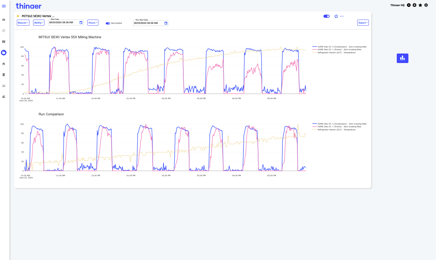The image size is (436, 260).
Task: Expand the Hours dropdown
Action: (93, 23)
